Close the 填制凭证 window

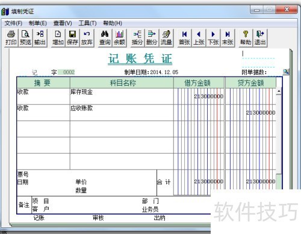[287, 10]
